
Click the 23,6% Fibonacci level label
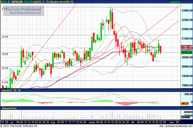click(x=5, y=37)
